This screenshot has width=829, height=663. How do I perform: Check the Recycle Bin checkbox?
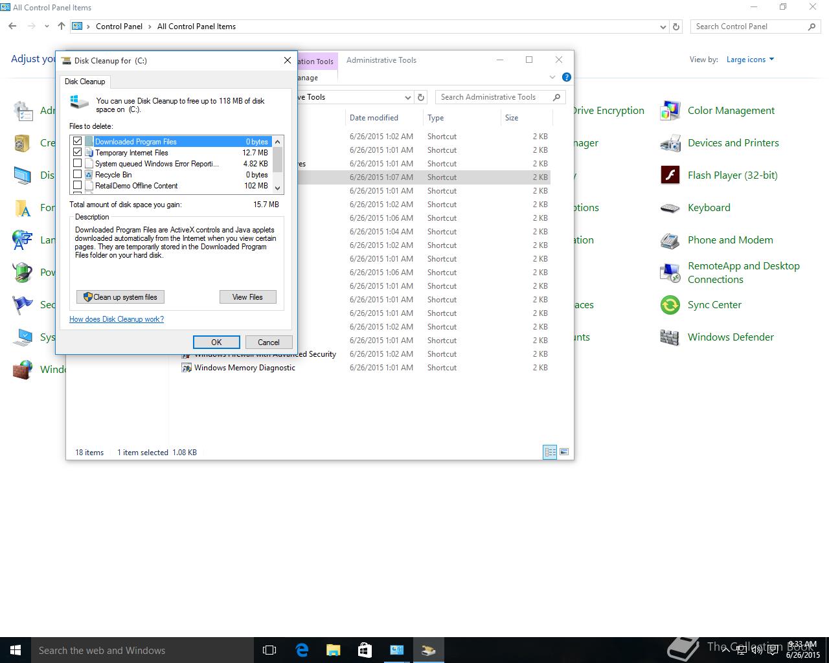(78, 174)
